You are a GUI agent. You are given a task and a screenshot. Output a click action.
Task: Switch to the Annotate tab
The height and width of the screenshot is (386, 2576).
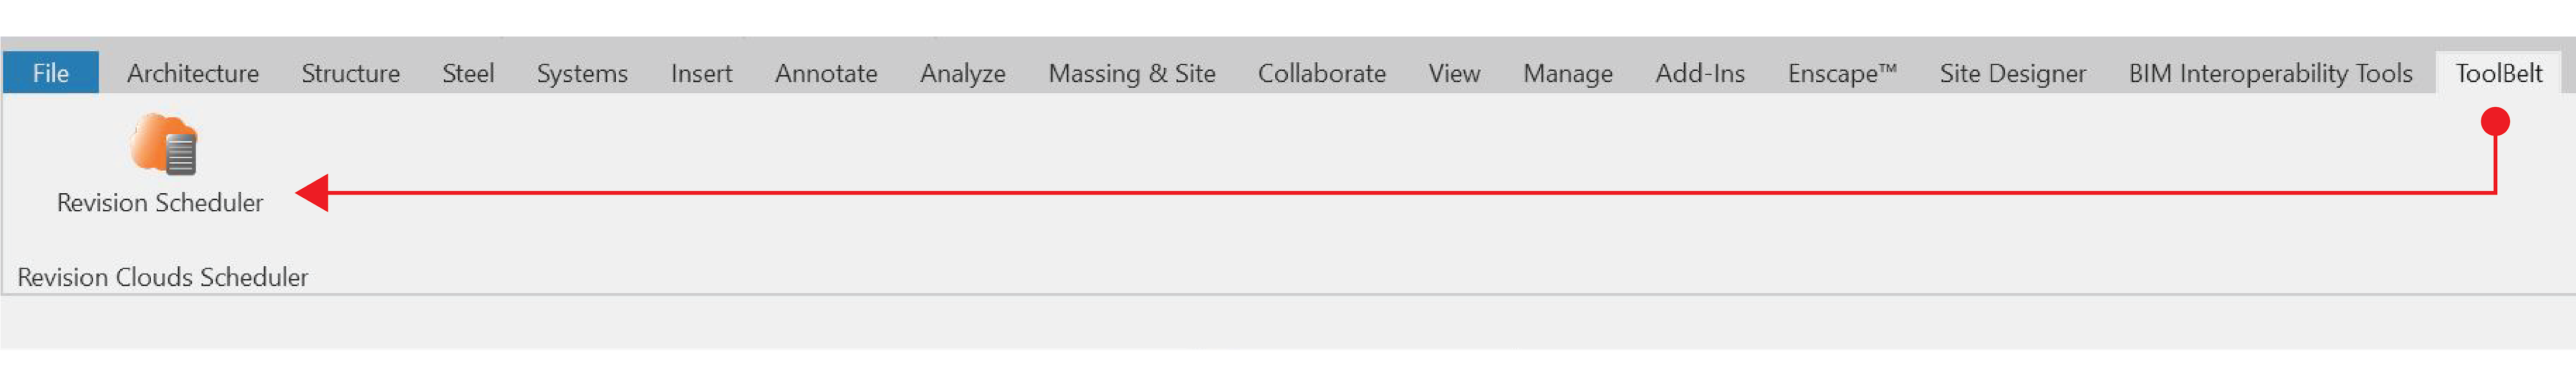(826, 73)
